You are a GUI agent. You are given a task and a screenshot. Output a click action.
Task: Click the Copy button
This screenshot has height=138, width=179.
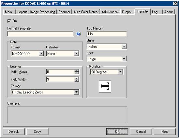[37, 132]
